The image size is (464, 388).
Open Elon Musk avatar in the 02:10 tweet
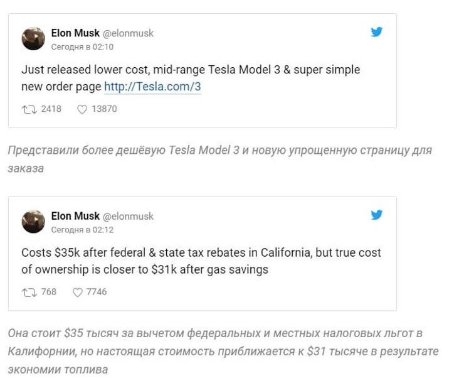(x=33, y=39)
